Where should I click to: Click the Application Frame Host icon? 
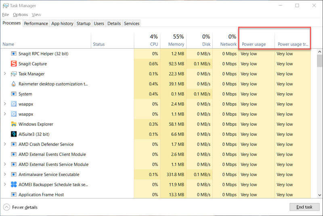tap(14, 195)
